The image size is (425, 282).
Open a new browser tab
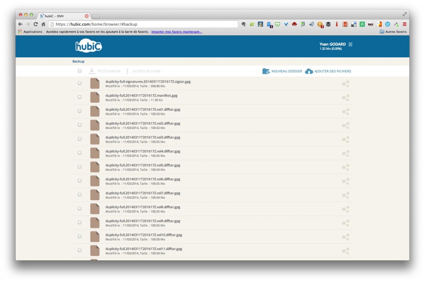tap(96, 16)
